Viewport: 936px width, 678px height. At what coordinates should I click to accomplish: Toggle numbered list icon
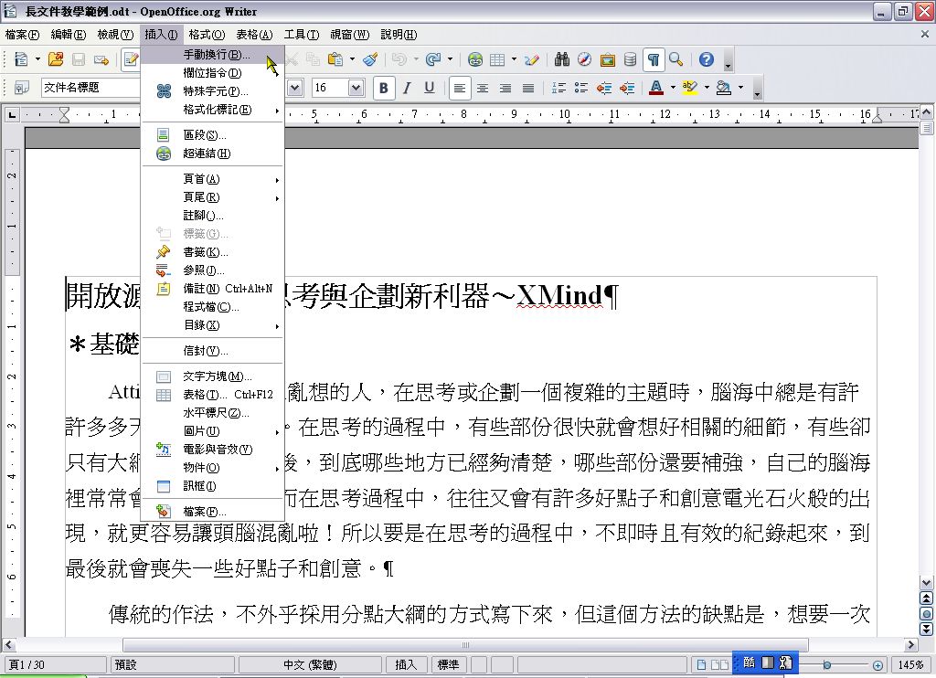tap(558, 88)
